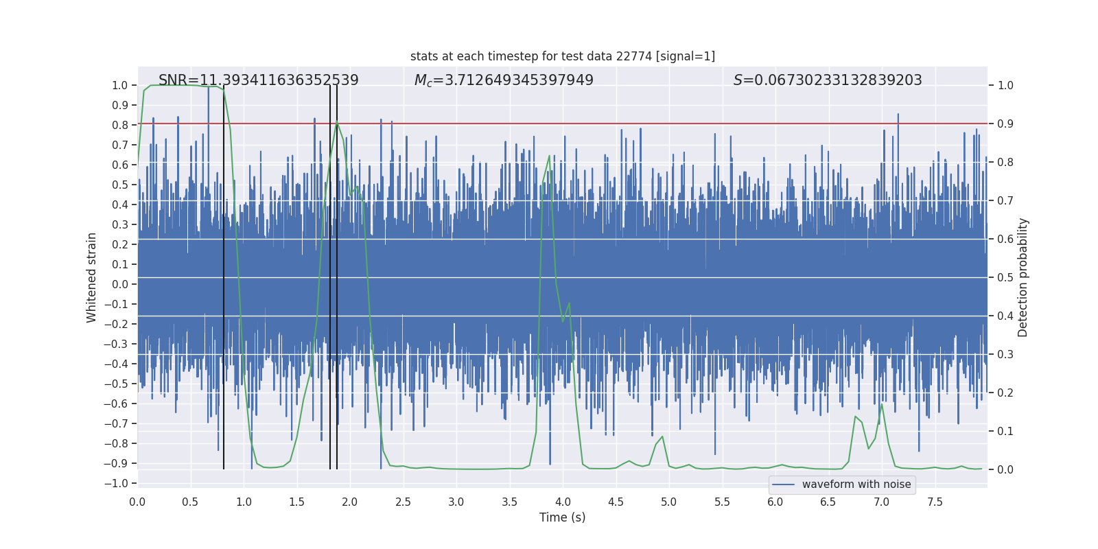The width and height of the screenshot is (1098, 549).
Task: Click the 2.5 tick on time axis
Action: pos(403,502)
